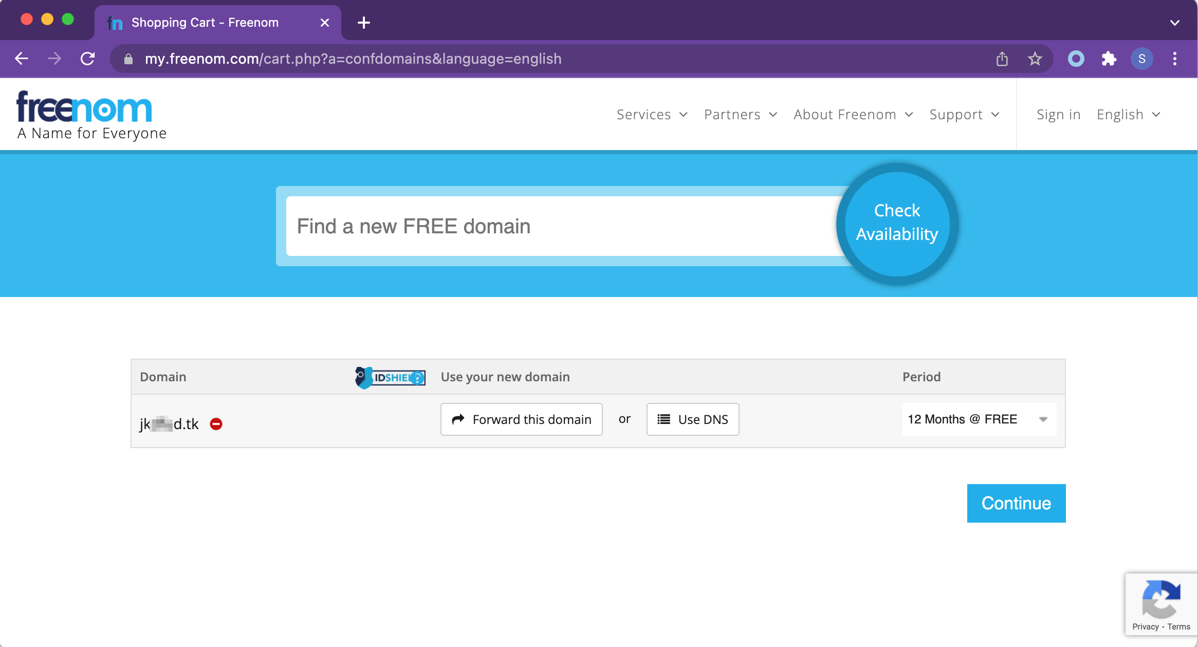Open the About Freenom menu
Image resolution: width=1198 pixels, height=647 pixels.
pos(853,114)
